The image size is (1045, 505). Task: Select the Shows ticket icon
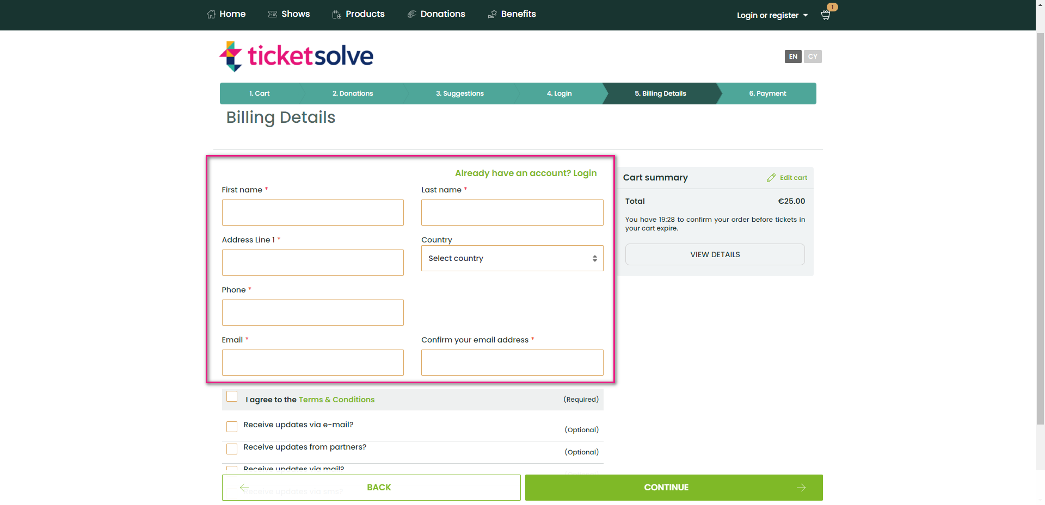pos(272,14)
